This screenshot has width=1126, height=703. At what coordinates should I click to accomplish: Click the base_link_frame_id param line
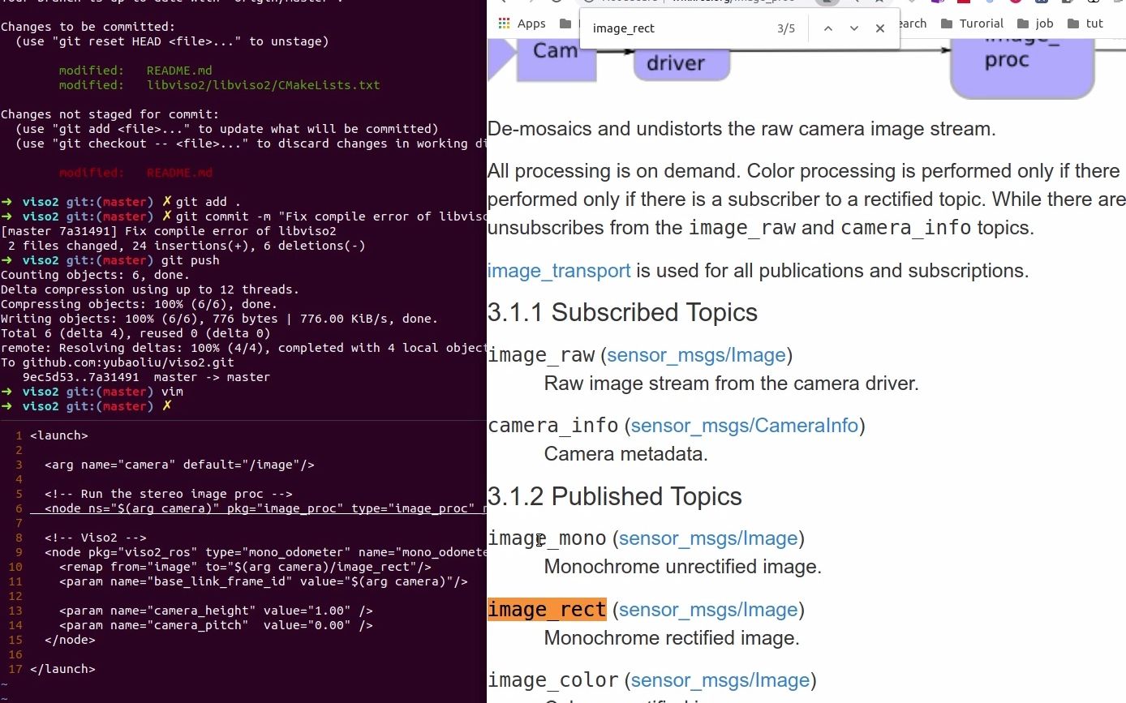(264, 581)
